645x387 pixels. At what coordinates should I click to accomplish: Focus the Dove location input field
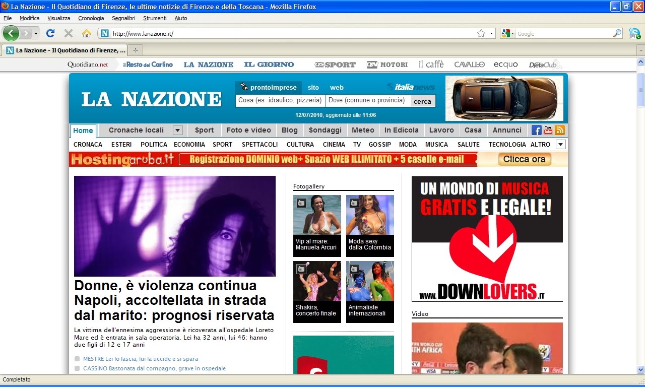368,100
